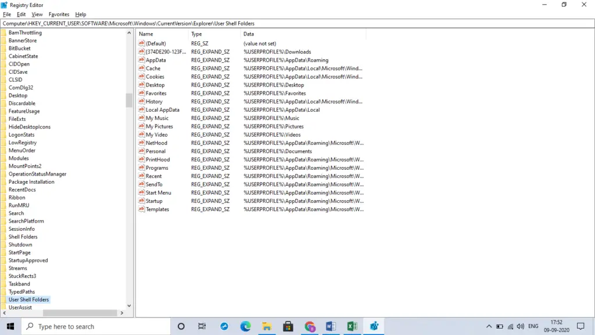Open the File menu

tap(7, 15)
